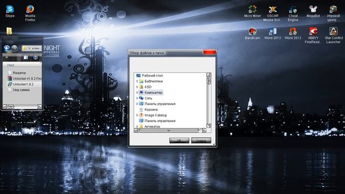Select the Readme file in Explorer
345x194 pixels.
coord(17,73)
